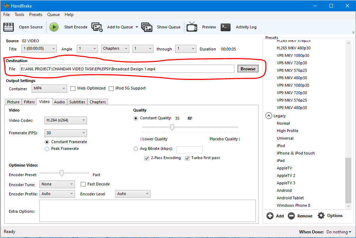356x238 pixels.
Task: Open the Video Codec dropdown
Action: point(66,120)
